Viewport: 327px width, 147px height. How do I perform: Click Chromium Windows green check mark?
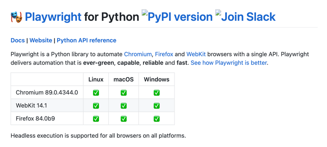[157, 93]
